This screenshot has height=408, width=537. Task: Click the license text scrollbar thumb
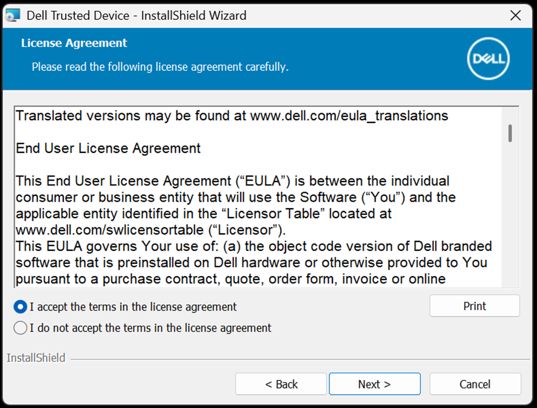coord(510,133)
